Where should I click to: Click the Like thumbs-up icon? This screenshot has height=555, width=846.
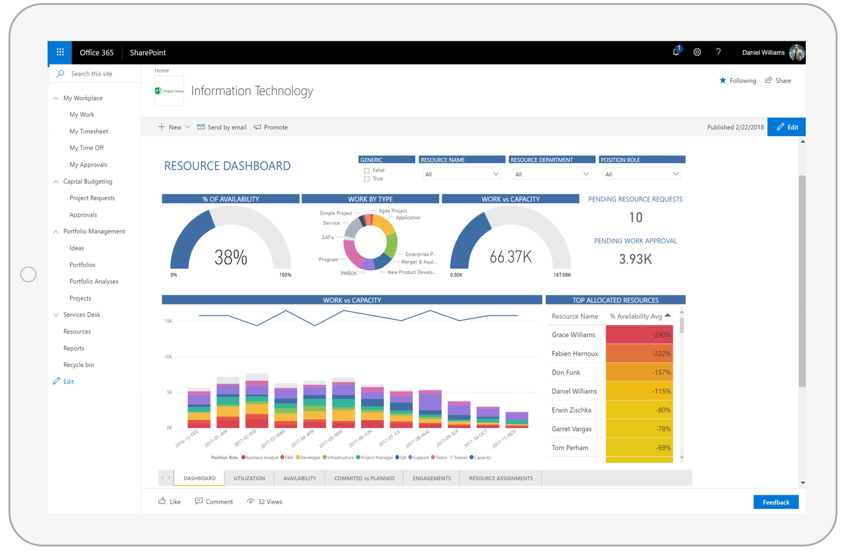point(162,501)
